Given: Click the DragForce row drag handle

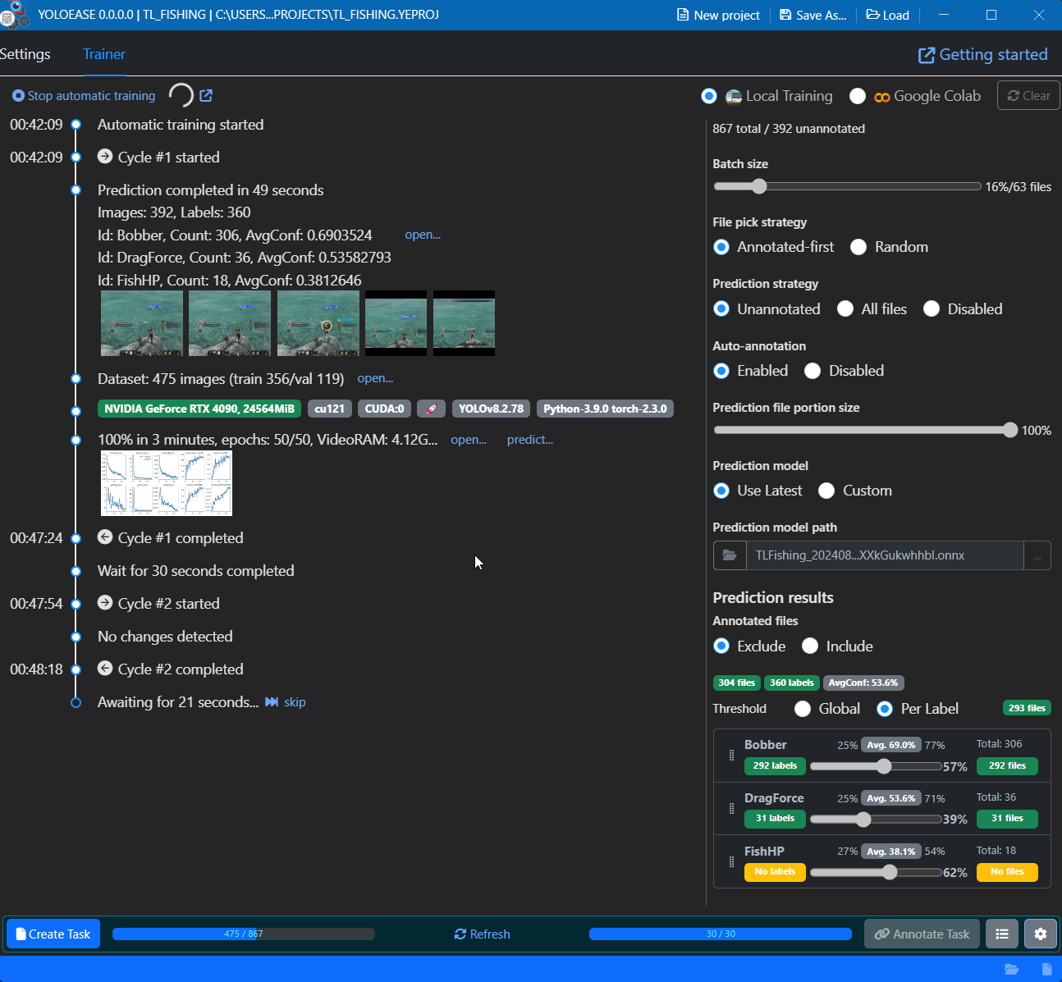Looking at the screenshot, I should pos(731,809).
